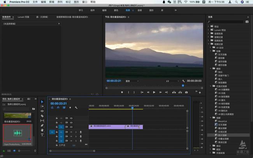Click Mark Out bracket button

click(x=134, y=92)
